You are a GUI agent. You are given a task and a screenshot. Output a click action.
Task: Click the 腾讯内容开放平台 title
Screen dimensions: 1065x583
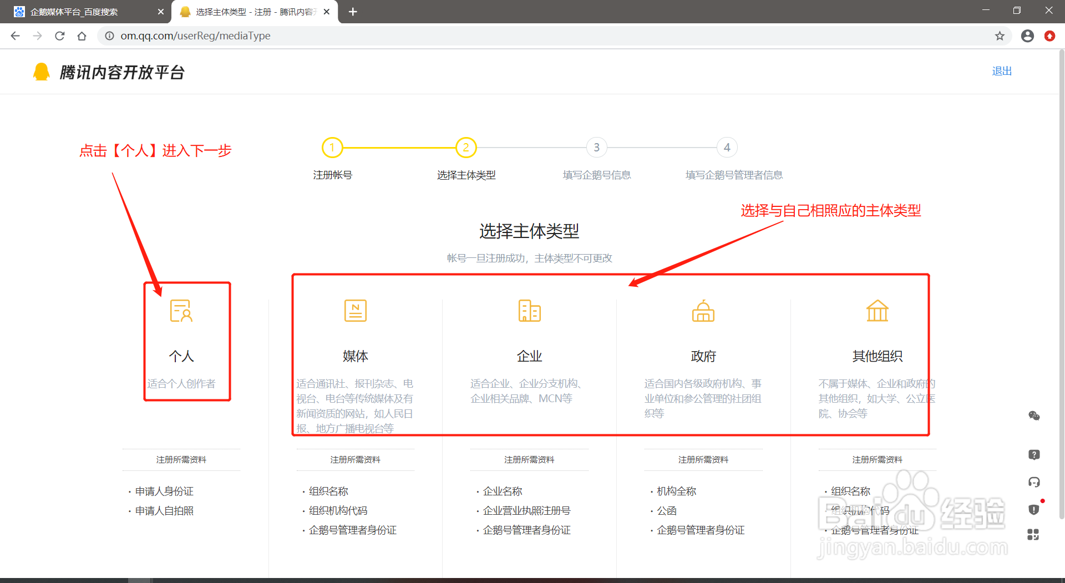122,72
